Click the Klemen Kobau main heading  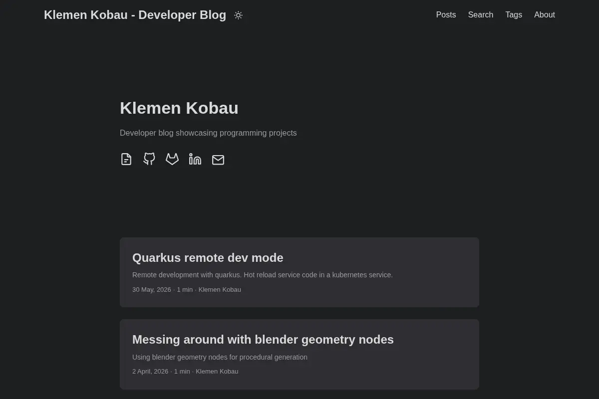click(x=179, y=108)
